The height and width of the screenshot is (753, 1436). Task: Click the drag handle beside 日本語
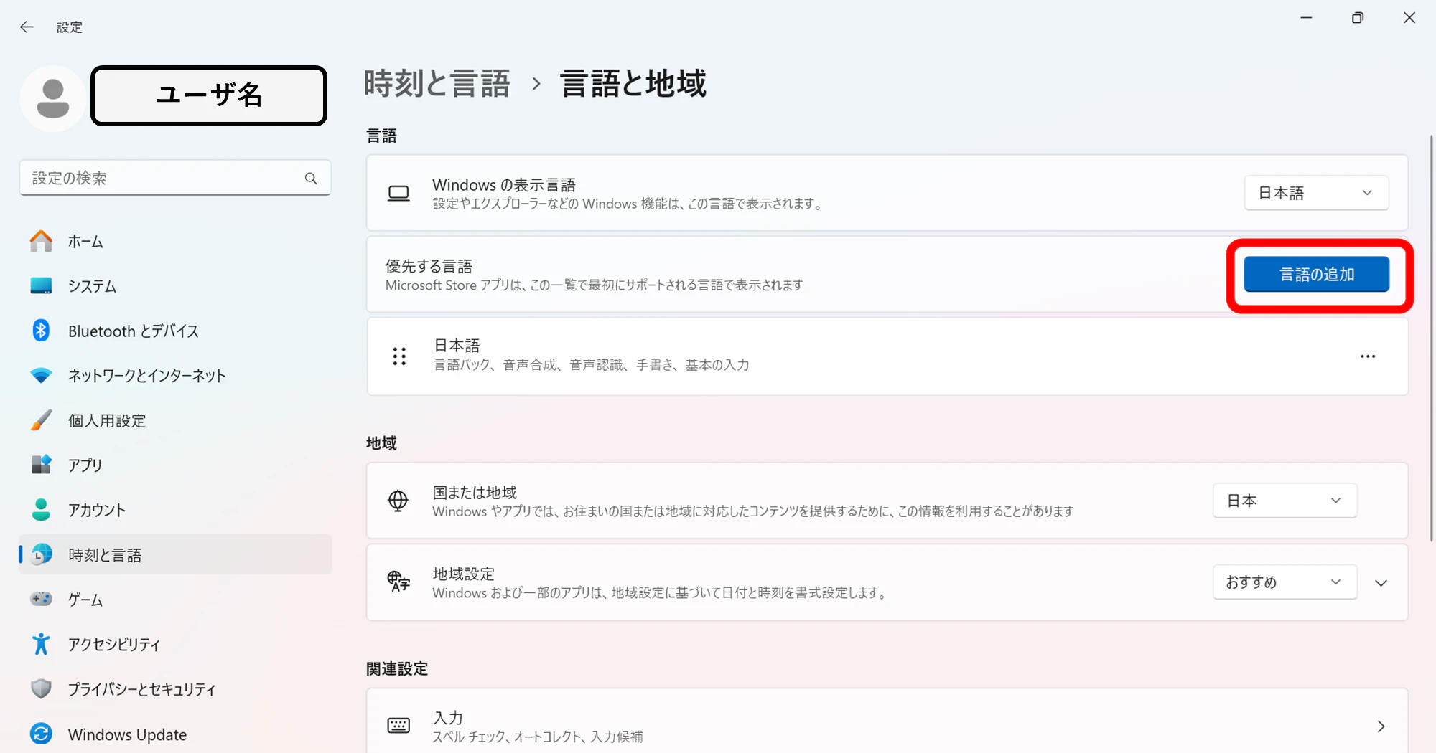[399, 356]
